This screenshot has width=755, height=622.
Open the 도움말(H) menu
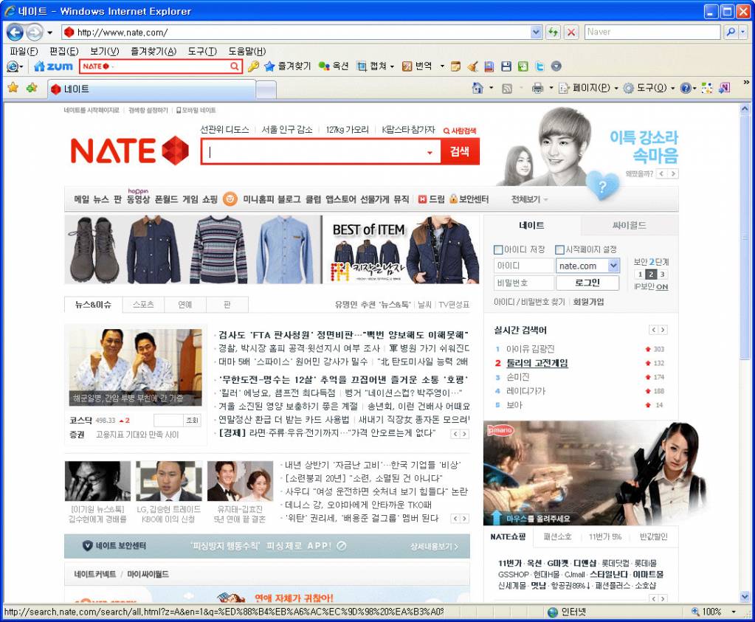(x=247, y=52)
